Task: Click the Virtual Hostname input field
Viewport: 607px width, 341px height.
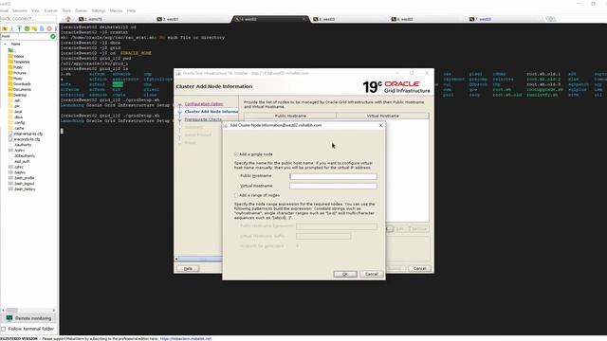Action: (x=333, y=186)
